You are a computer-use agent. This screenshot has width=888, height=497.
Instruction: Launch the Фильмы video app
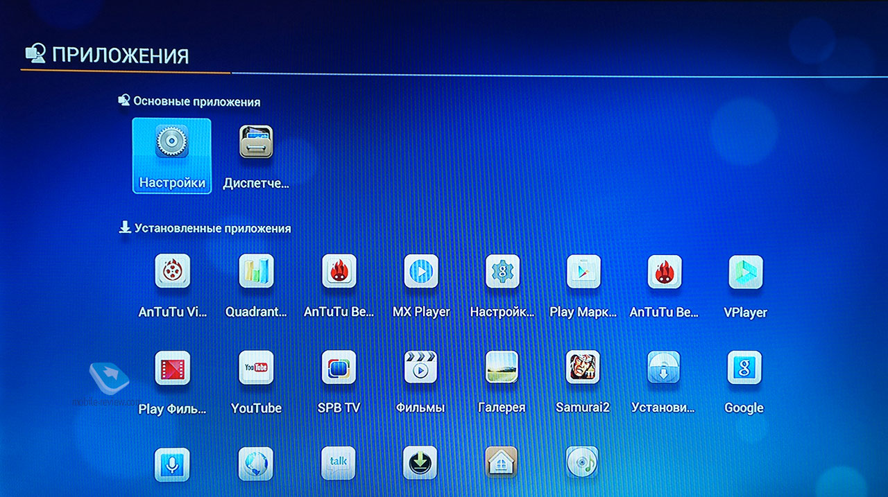pos(420,381)
